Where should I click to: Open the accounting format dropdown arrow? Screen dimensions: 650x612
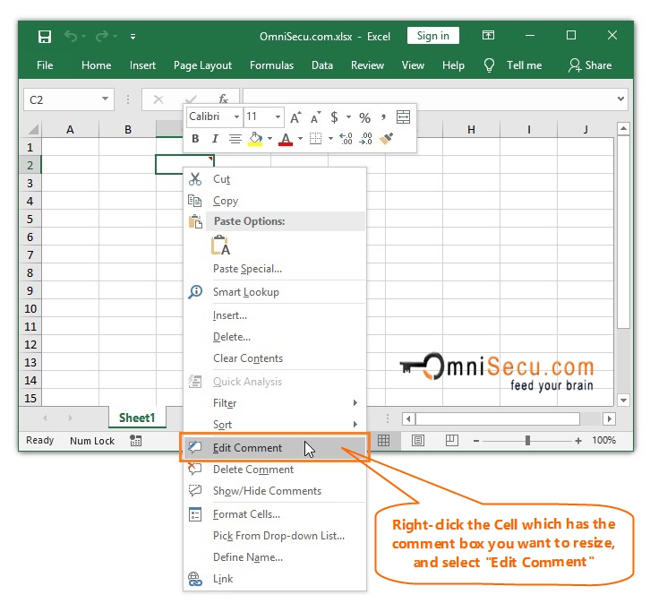[348, 117]
